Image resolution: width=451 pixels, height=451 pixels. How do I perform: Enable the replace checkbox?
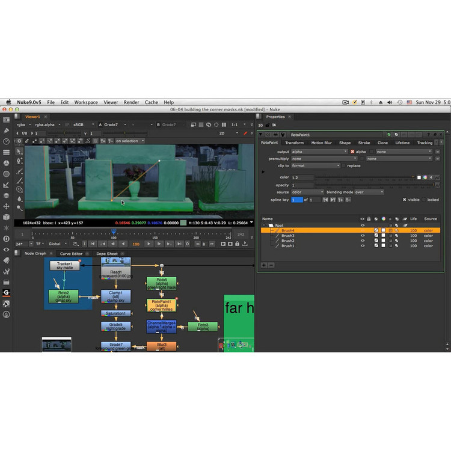344,165
